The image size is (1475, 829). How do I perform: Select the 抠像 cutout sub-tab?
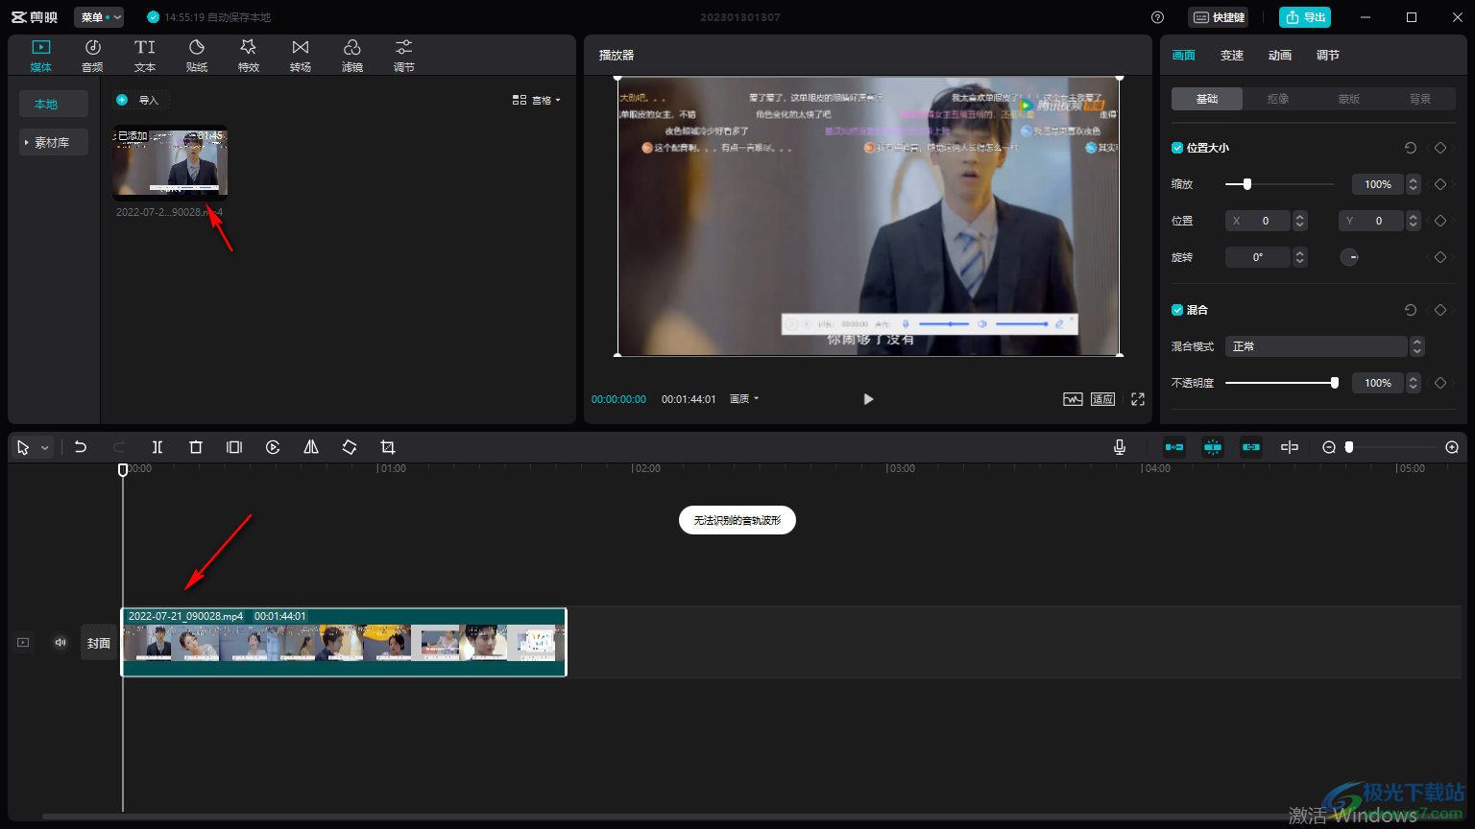(x=1278, y=99)
